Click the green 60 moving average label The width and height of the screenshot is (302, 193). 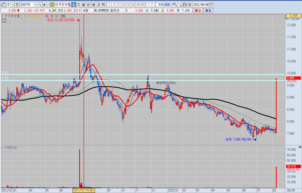tap(57, 16)
